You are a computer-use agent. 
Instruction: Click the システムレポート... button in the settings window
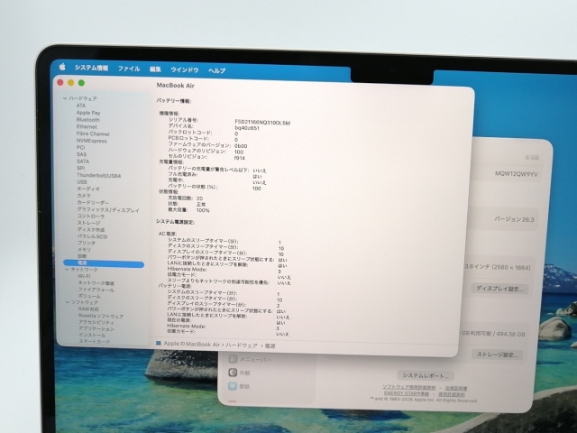tap(426, 375)
